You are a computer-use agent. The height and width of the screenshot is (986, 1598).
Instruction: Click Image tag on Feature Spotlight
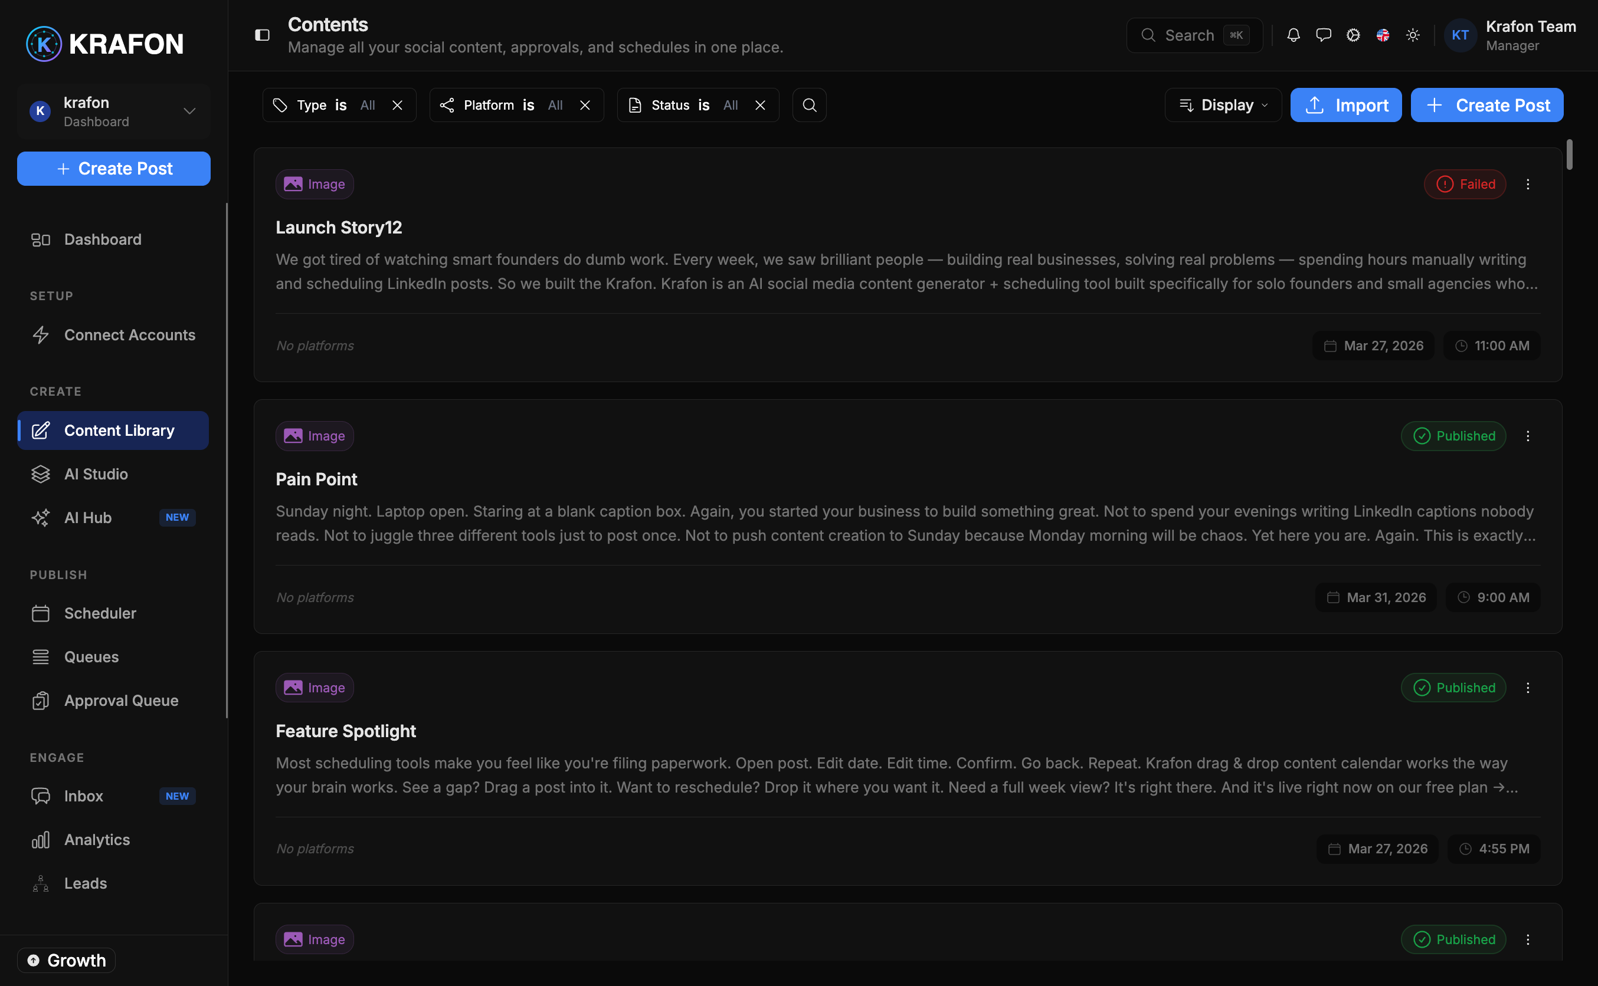coord(315,688)
